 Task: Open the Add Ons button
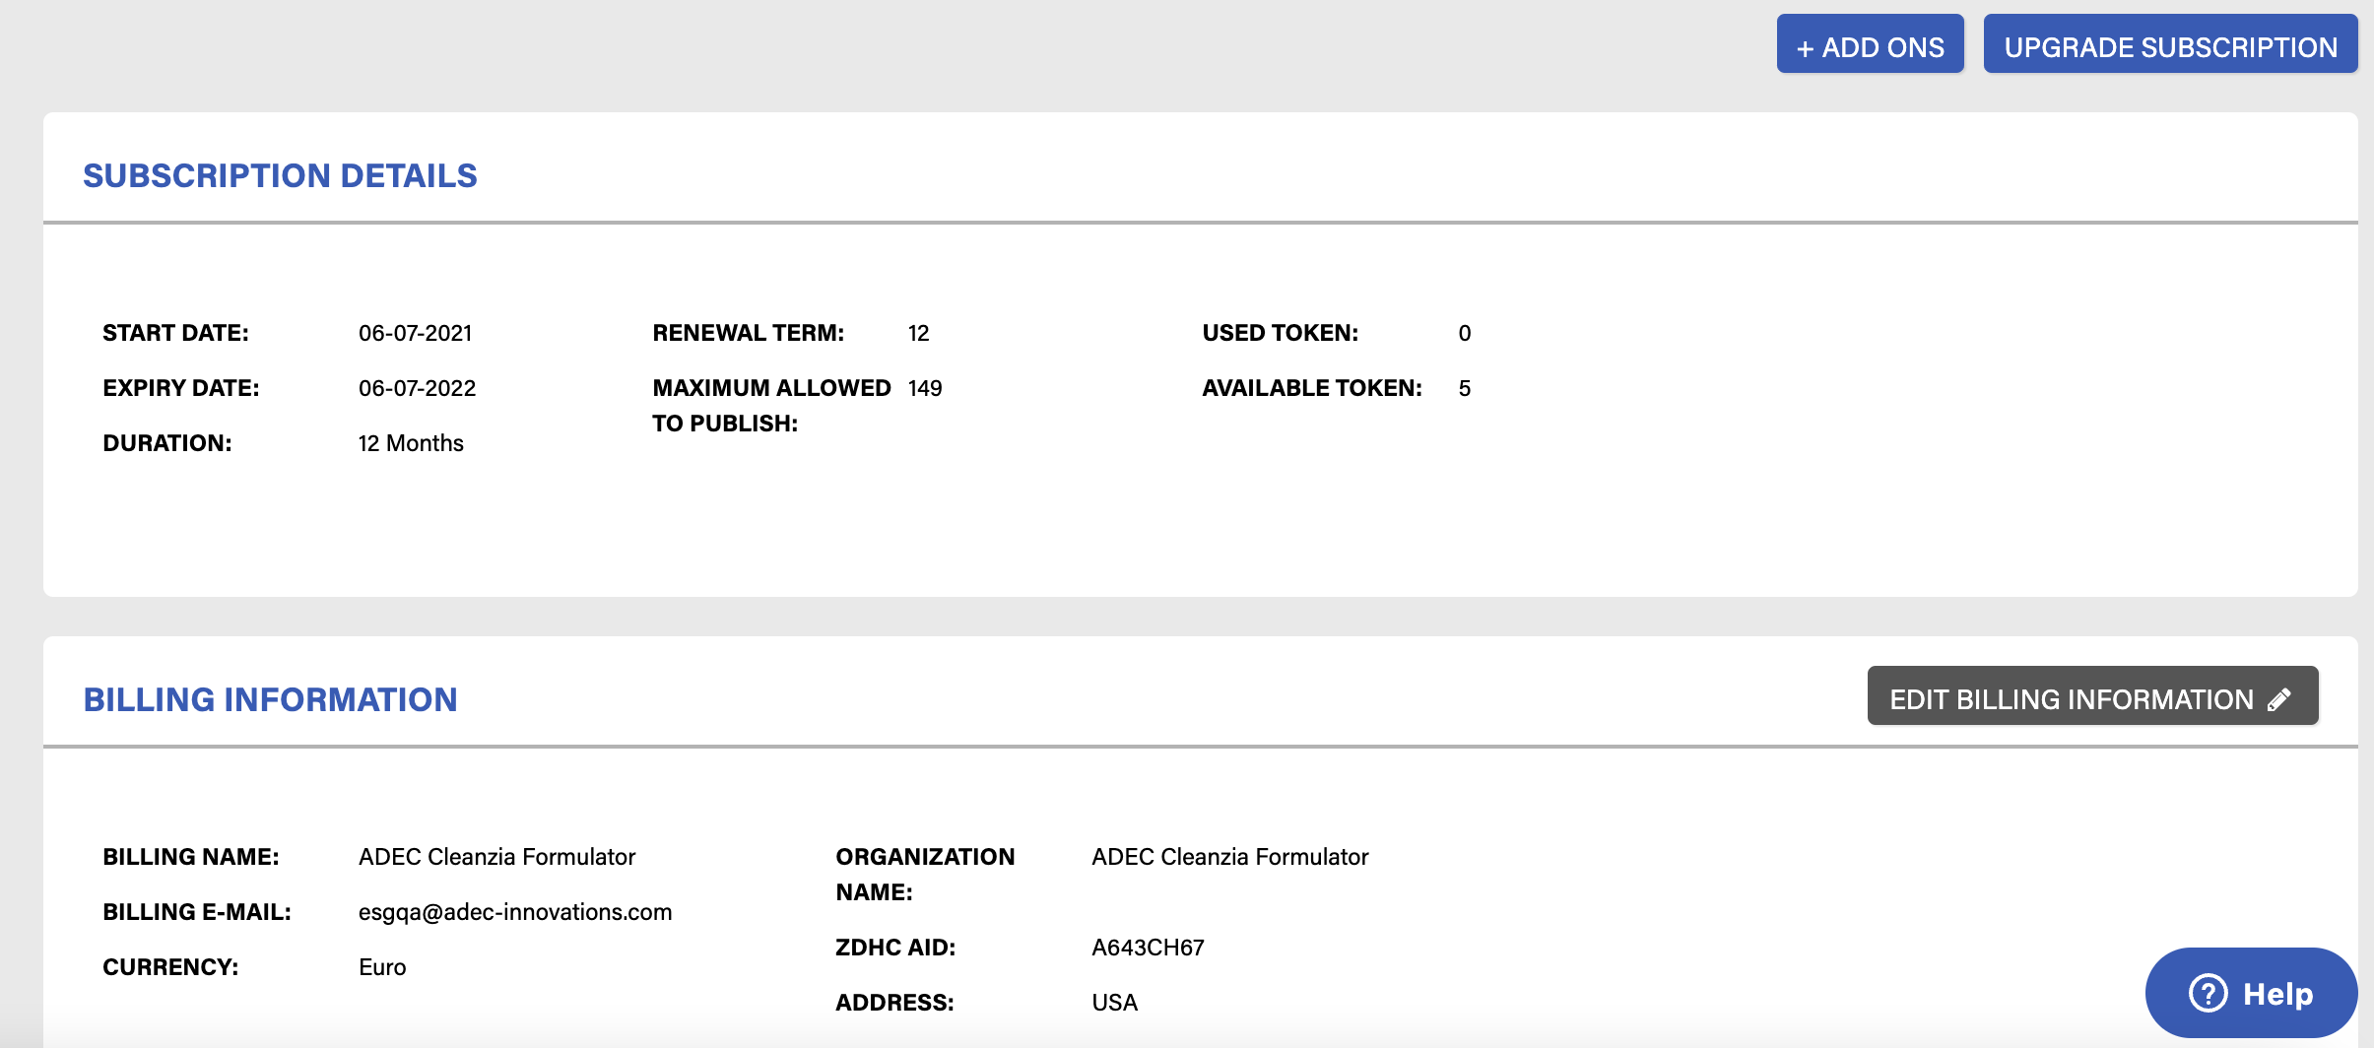click(x=1870, y=43)
